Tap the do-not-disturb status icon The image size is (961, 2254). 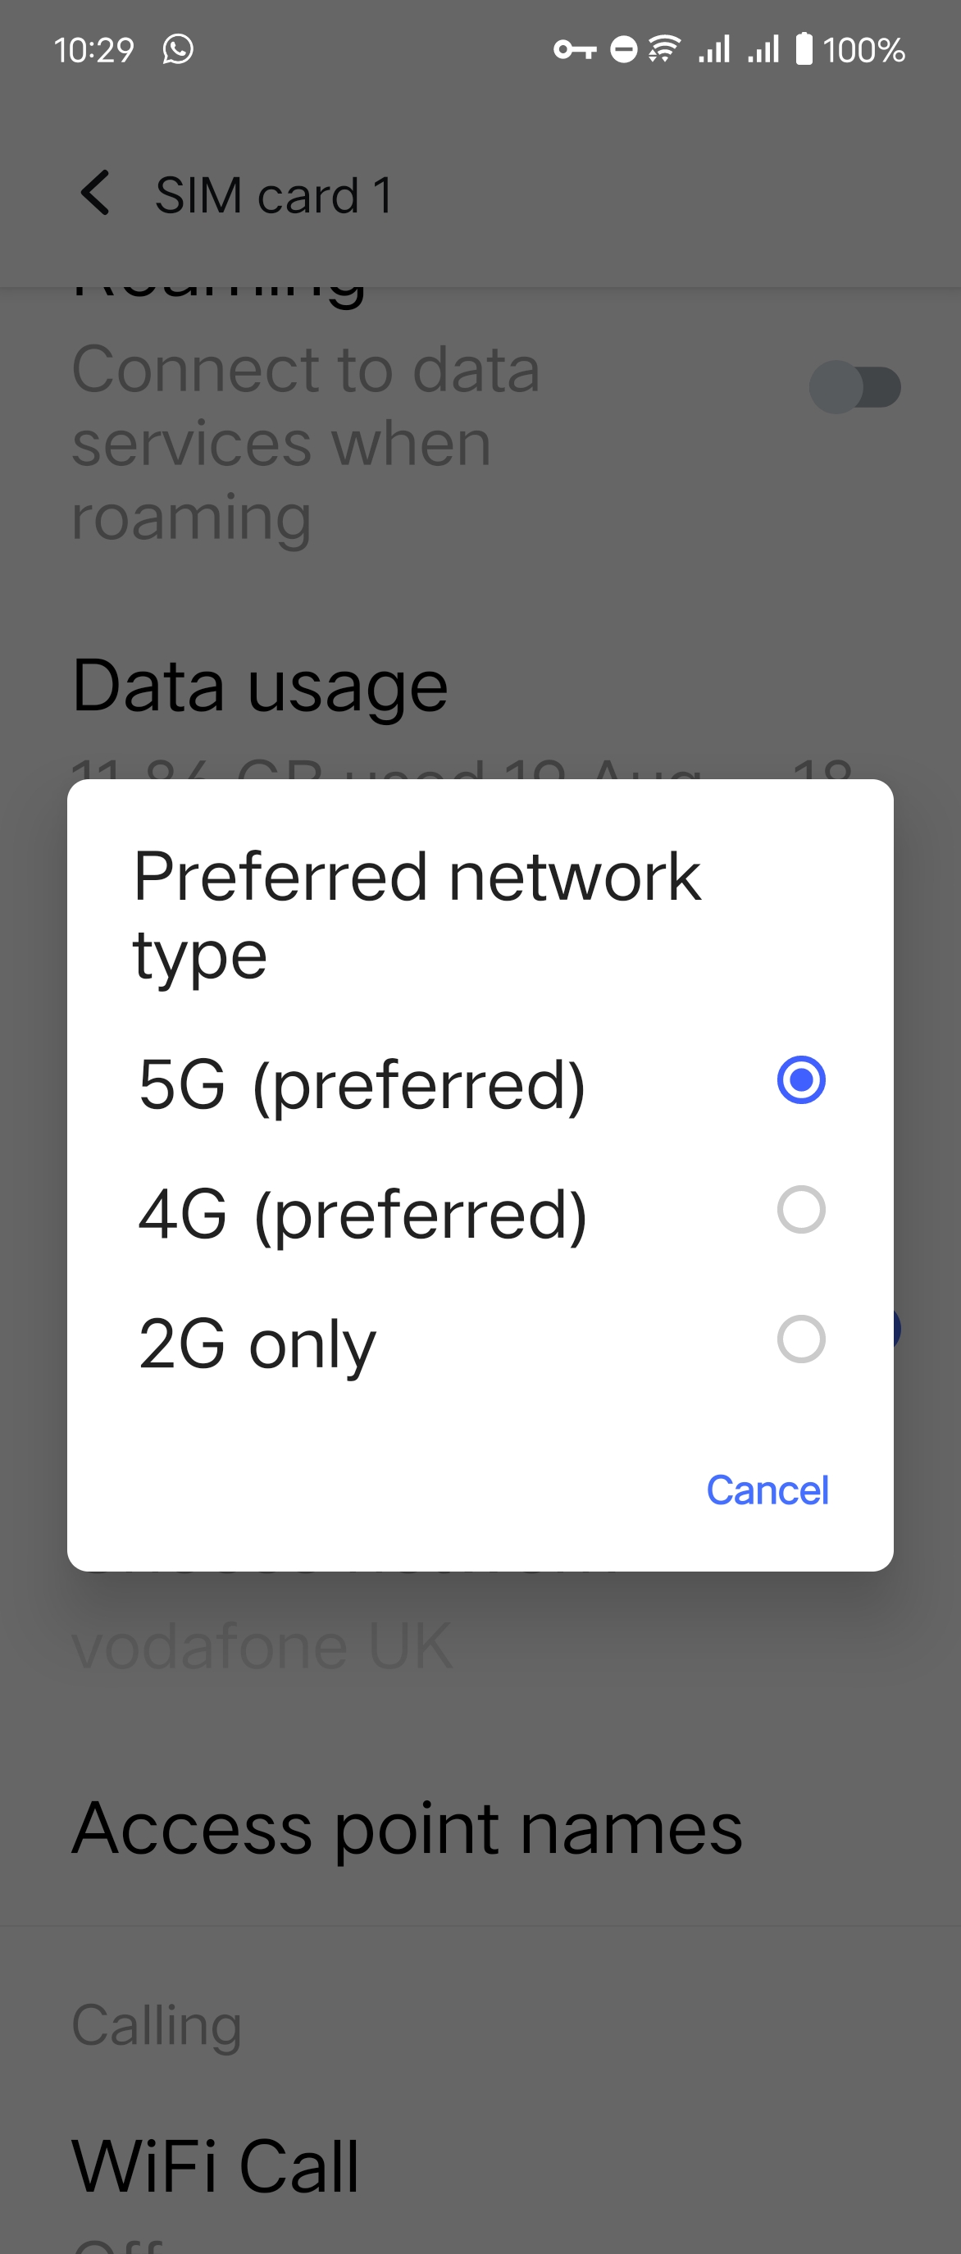623,49
